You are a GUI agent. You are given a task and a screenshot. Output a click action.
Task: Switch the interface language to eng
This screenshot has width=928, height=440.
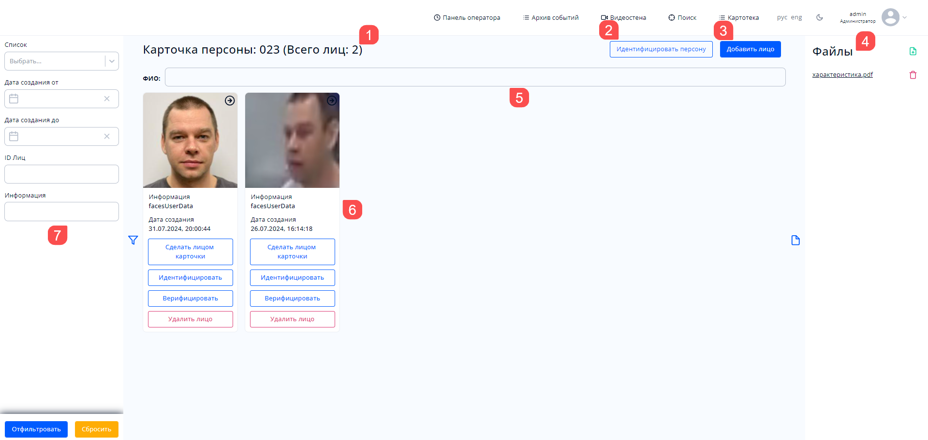796,17
